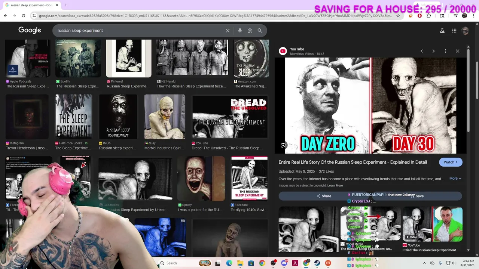Viewport: 479px width, 269px height.
Task: Open Learn More copyright link
Action: point(335,186)
